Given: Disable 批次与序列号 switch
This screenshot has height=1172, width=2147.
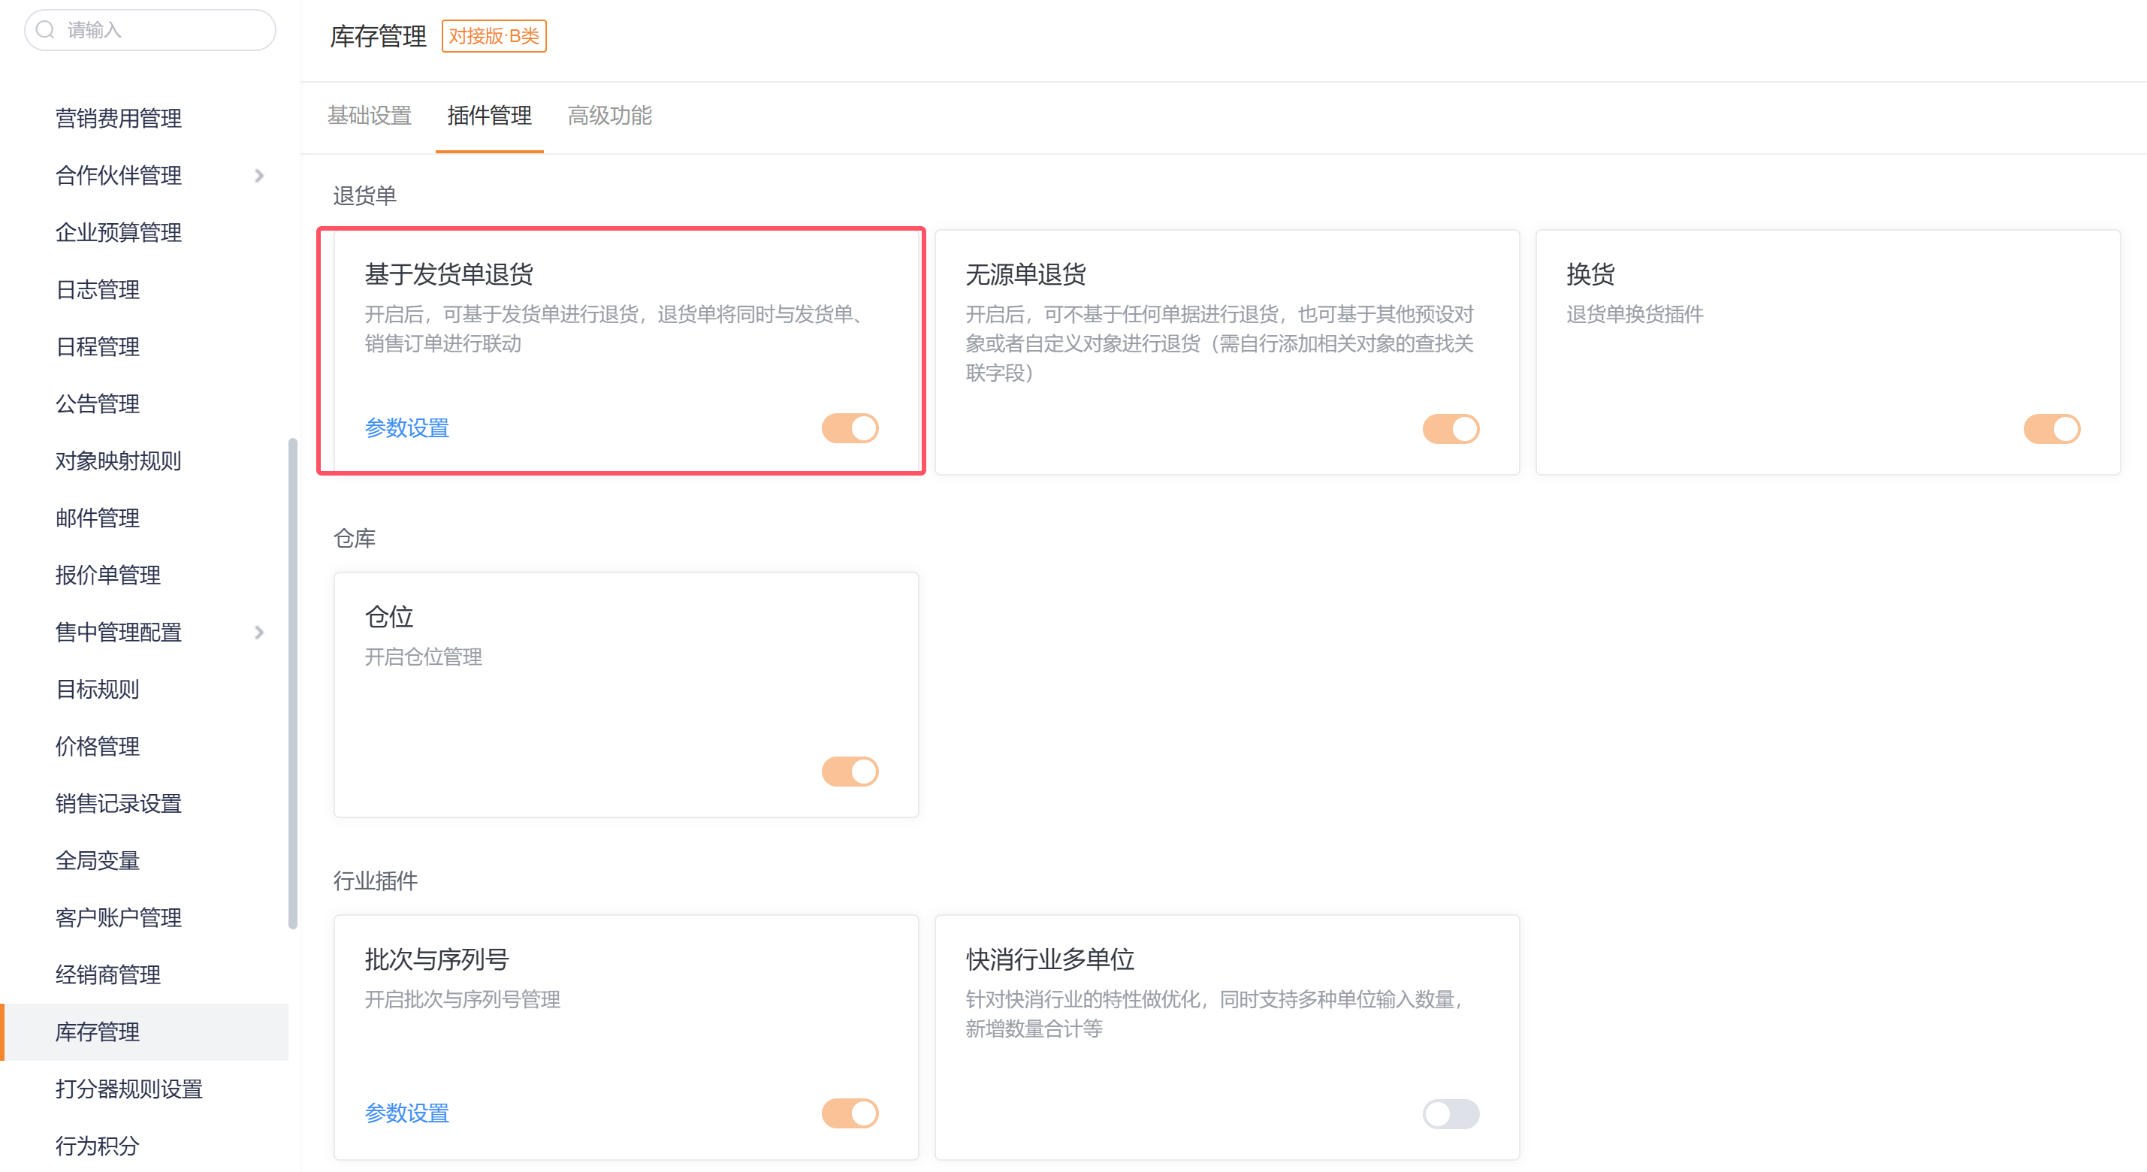Looking at the screenshot, I should click(850, 1113).
